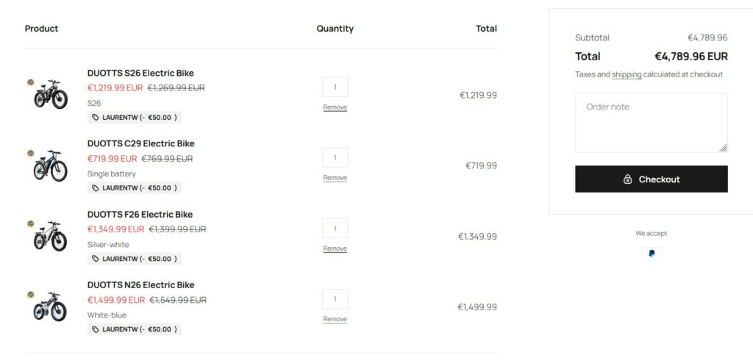
Task: Click the discount tag icon on F26 bike
Action: [x=96, y=259]
